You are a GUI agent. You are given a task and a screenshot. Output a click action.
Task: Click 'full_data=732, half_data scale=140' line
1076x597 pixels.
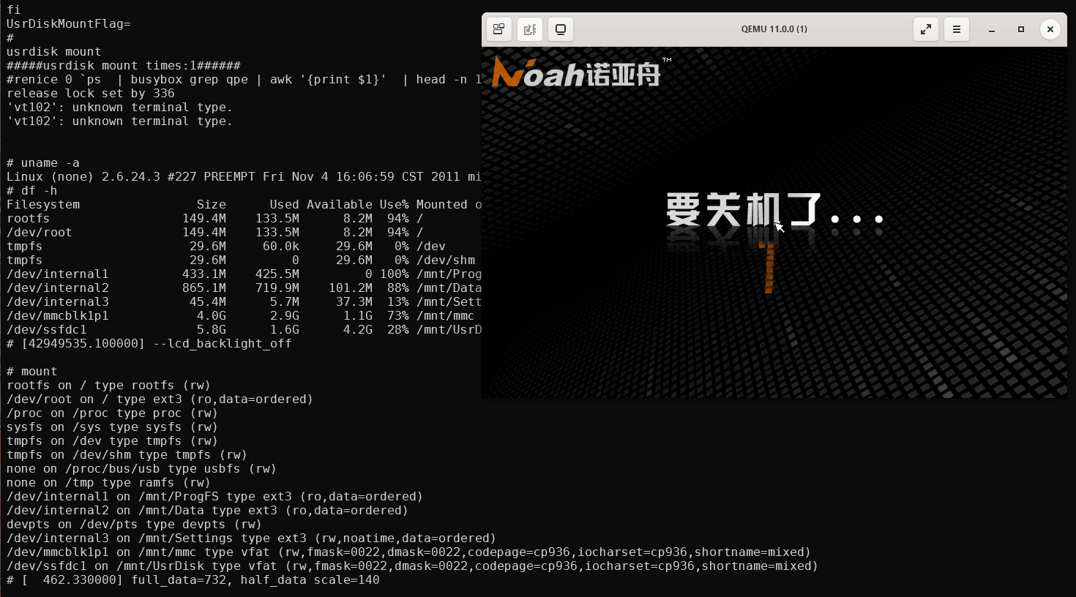click(x=255, y=580)
